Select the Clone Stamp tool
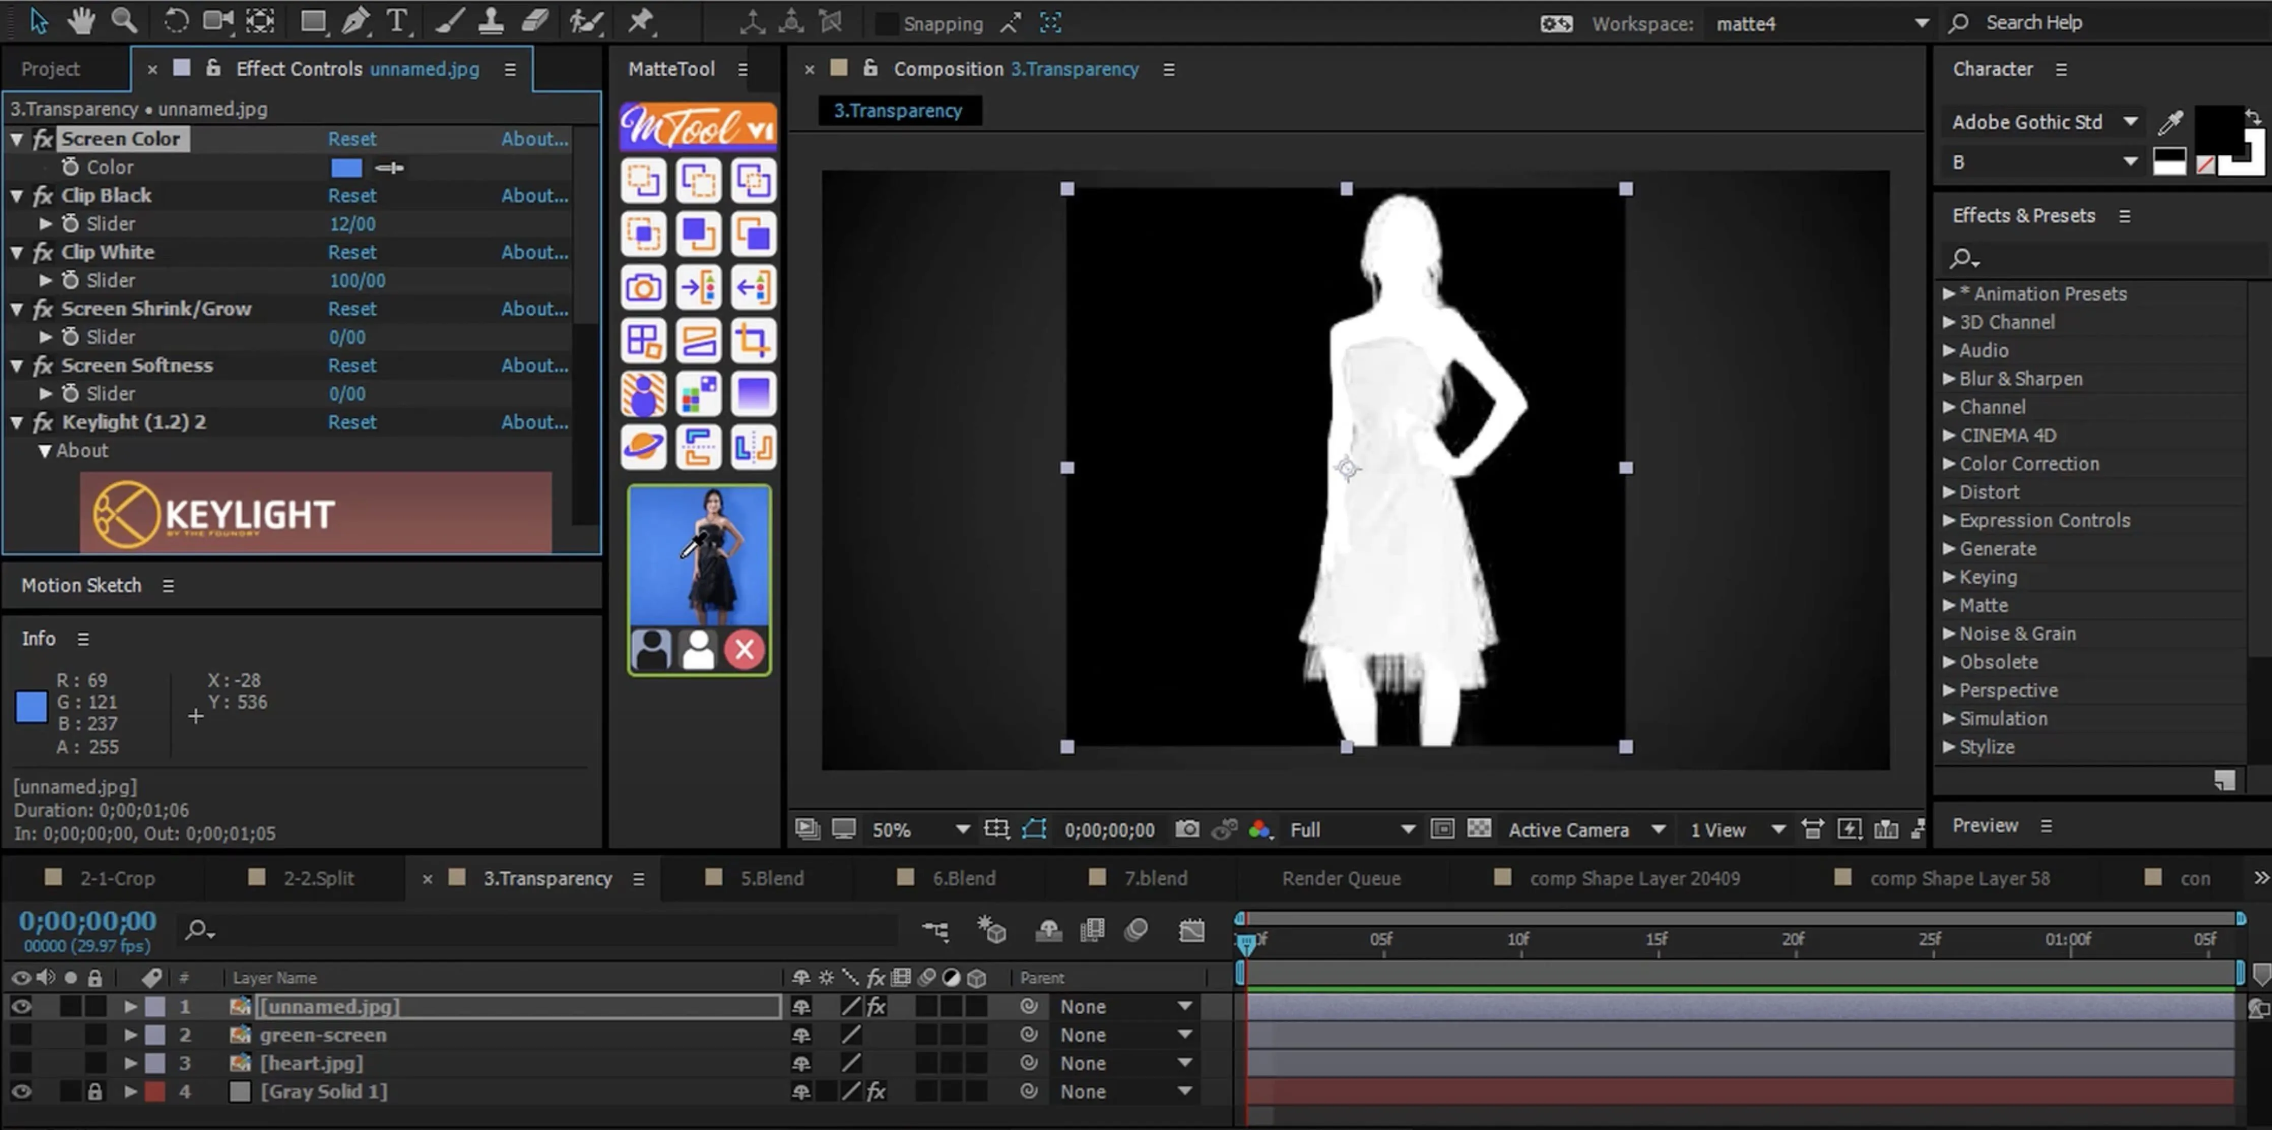Image resolution: width=2272 pixels, height=1130 pixels. pos(491,21)
